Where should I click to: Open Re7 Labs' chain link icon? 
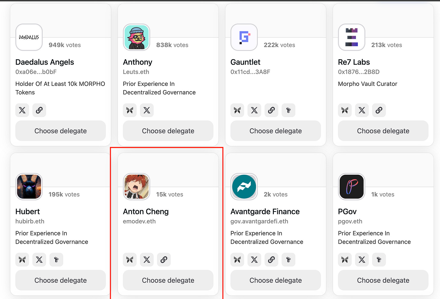click(379, 110)
